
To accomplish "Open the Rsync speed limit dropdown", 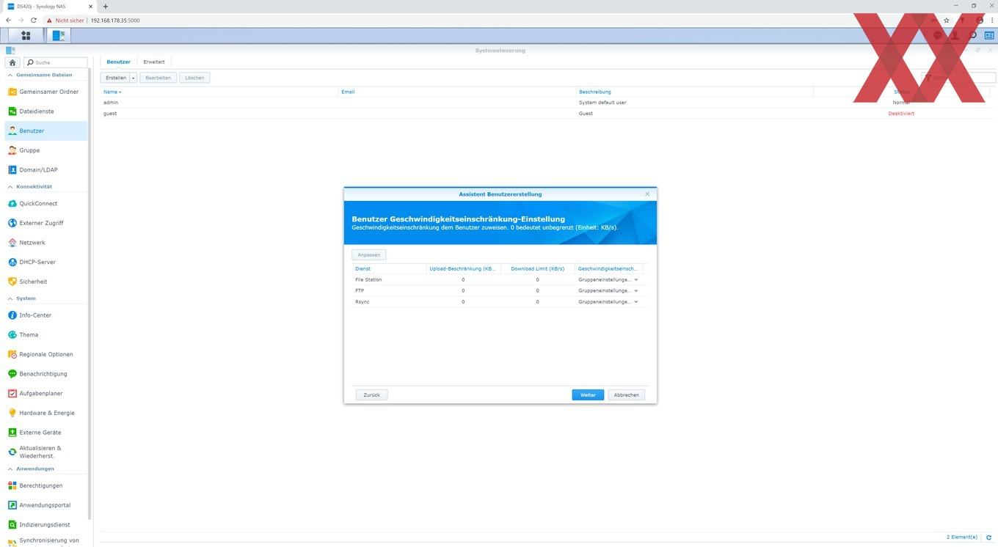I will pos(636,302).
